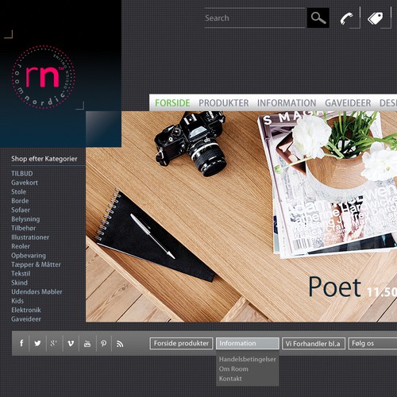
Task: Open the Google Plus icon
Action: 54,344
